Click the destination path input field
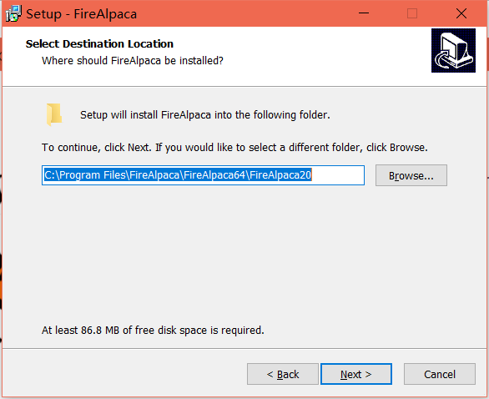This screenshot has height=399, width=489. [203, 175]
